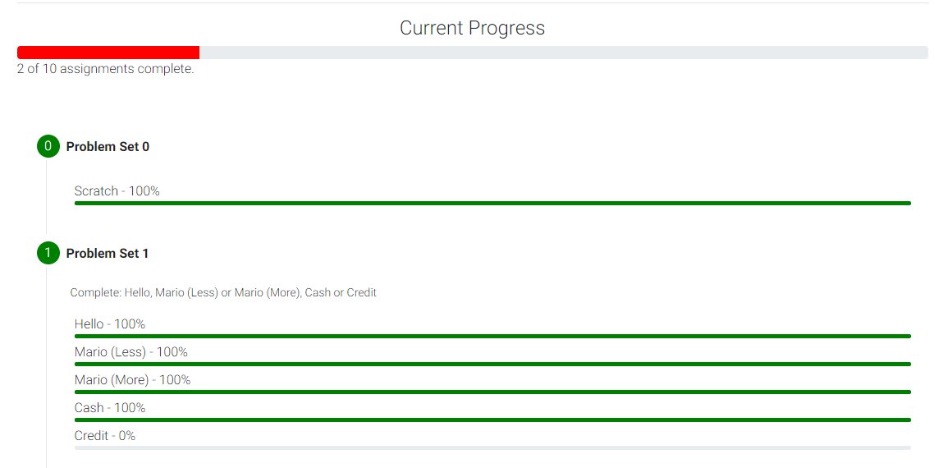This screenshot has height=468, width=943.
Task: Click the green Scratch progress bar
Action: 492,203
